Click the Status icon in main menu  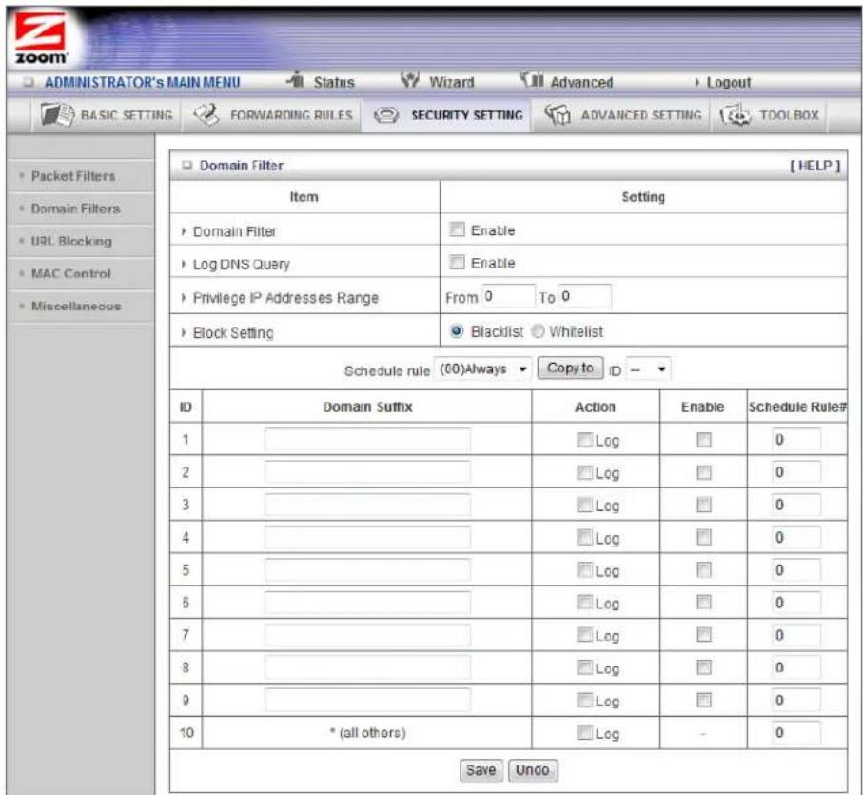(296, 80)
